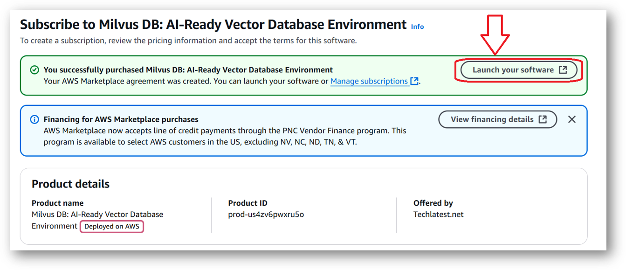Viewport: 626px width, 270px height.
Task: Dismiss the financing for AWS Marketplace banner
Action: [572, 119]
